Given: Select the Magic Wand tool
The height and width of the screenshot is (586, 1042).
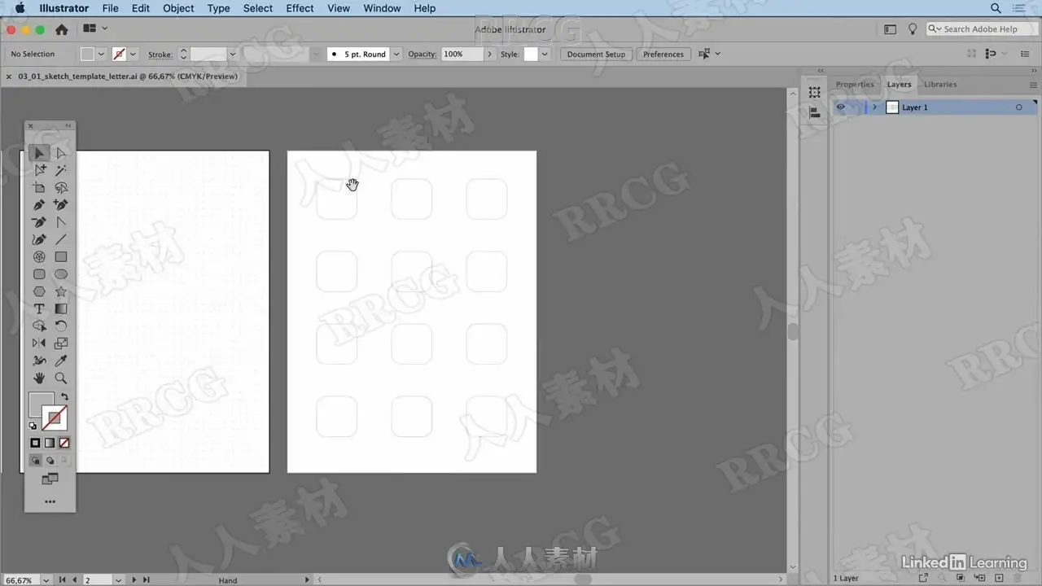Looking at the screenshot, I should pos(61,170).
